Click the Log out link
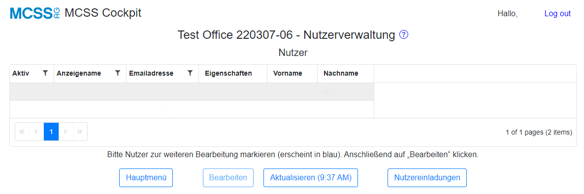This screenshot has width=584, height=194. tap(557, 13)
